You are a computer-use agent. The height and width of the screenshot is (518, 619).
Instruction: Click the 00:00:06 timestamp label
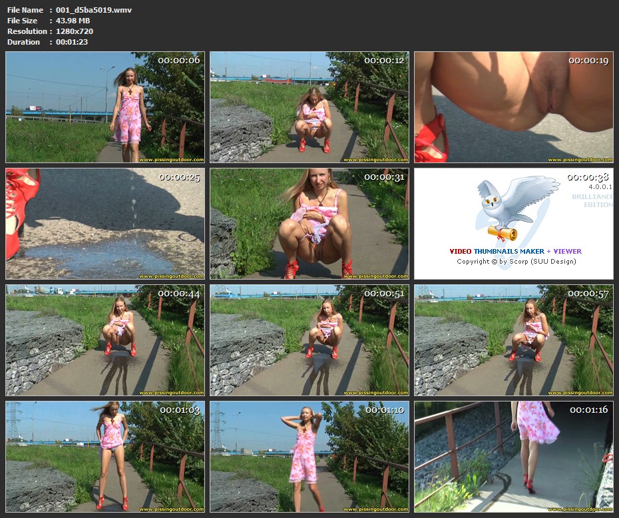pos(180,61)
